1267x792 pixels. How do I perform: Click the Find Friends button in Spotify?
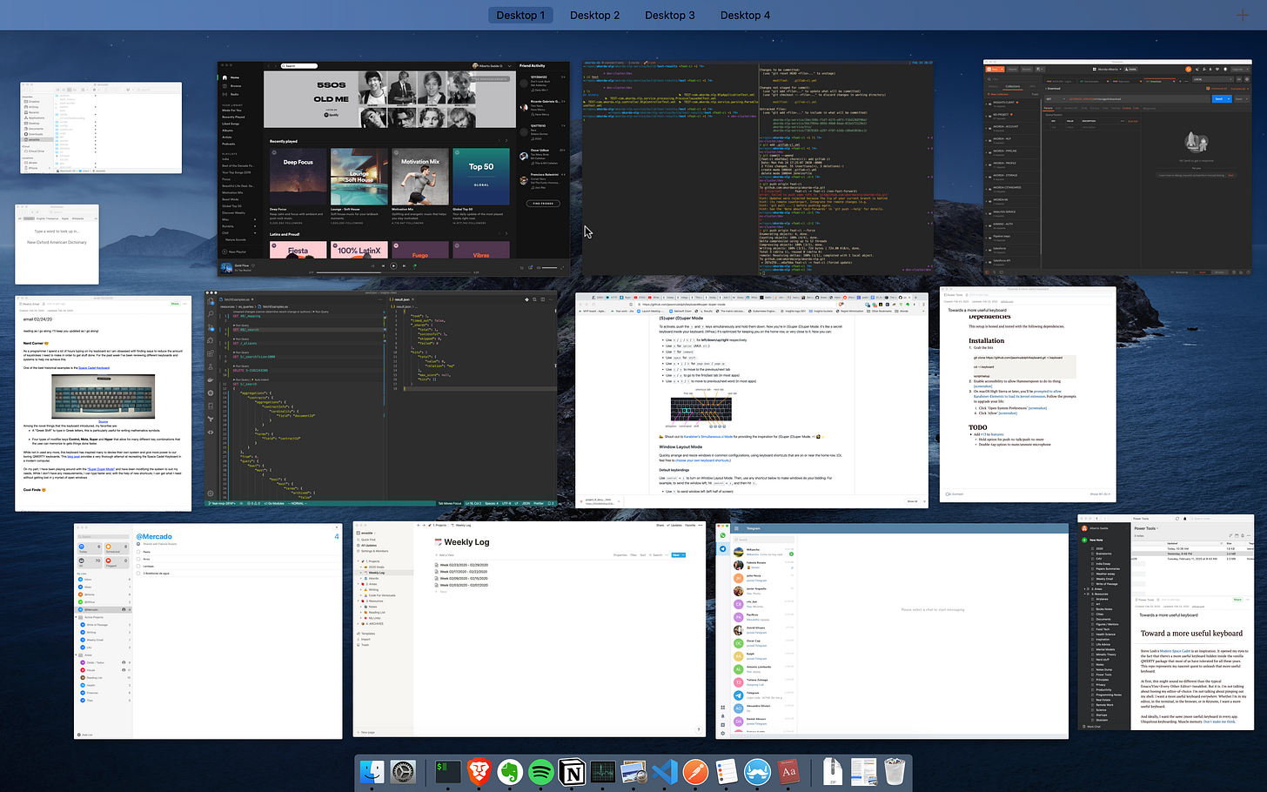[542, 204]
